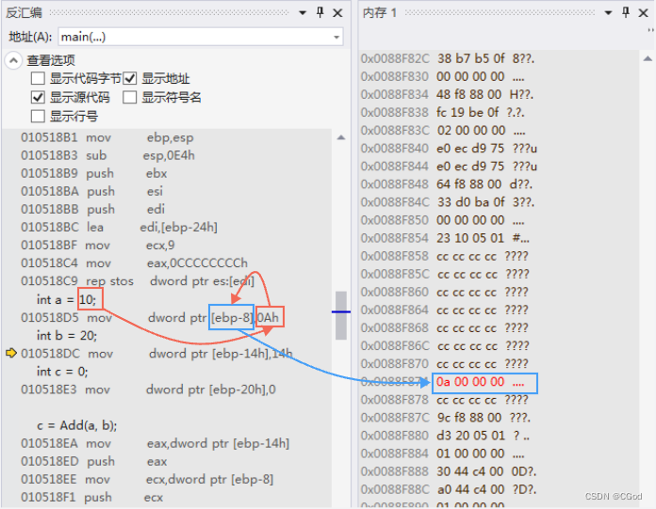Click memory row 0x0088F840

pyautogui.click(x=449, y=149)
